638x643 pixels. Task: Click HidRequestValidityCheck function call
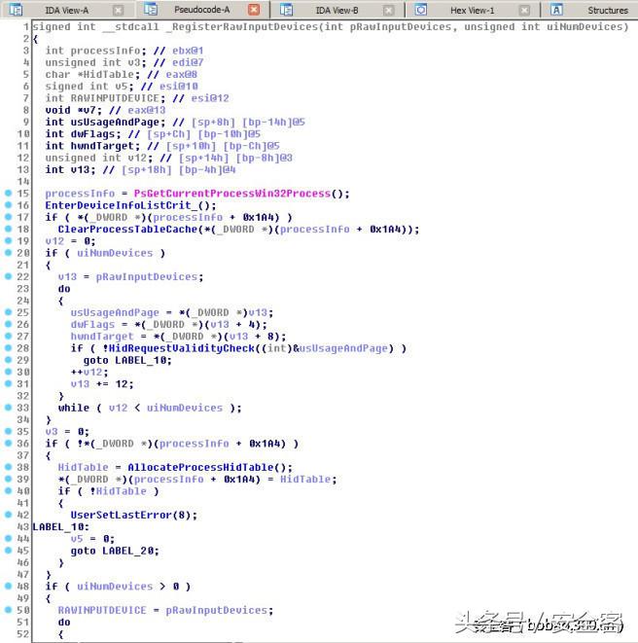[x=182, y=348]
